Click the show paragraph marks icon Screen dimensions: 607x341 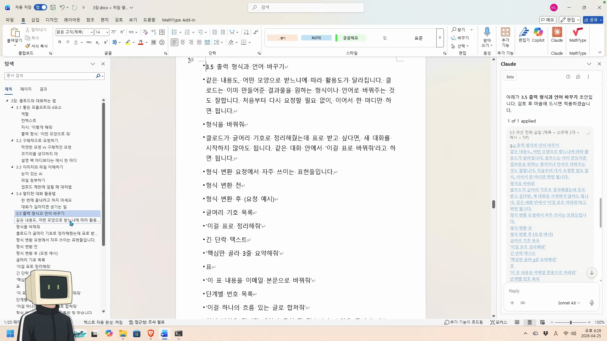[256, 32]
